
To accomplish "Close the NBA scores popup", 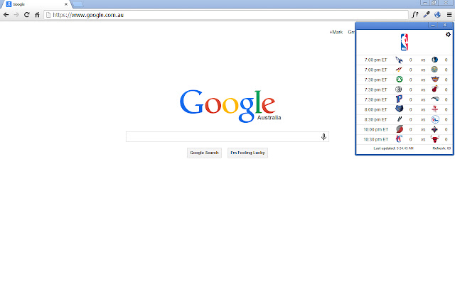I will point(444,26).
